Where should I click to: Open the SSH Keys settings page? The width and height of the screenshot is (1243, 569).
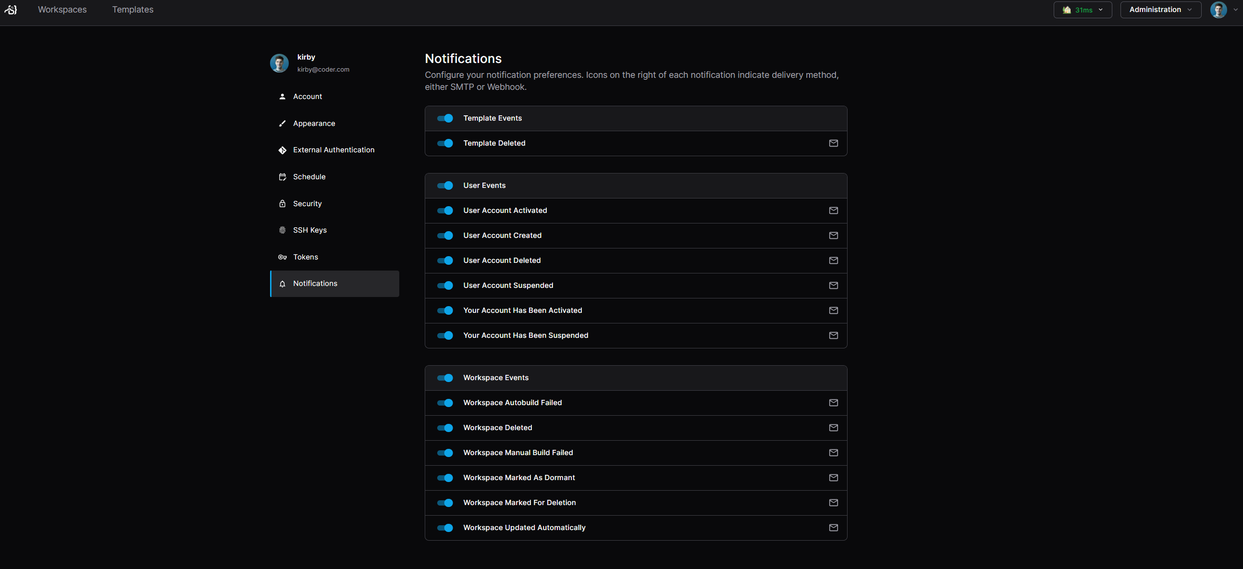[x=334, y=230]
